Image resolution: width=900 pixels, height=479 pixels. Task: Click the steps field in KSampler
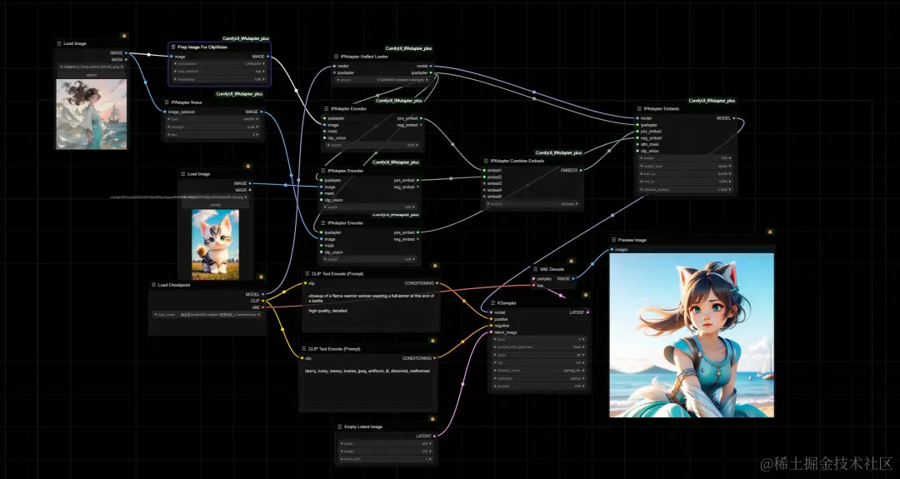538,355
